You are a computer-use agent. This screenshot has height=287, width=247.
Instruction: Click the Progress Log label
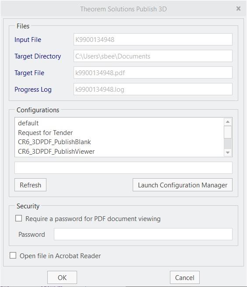point(33,90)
